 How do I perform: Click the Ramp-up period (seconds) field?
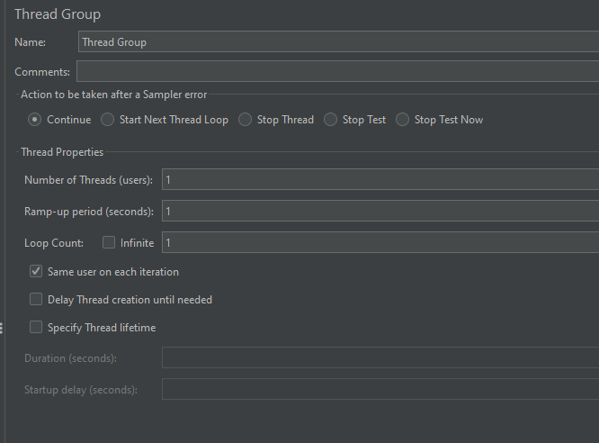tap(380, 211)
